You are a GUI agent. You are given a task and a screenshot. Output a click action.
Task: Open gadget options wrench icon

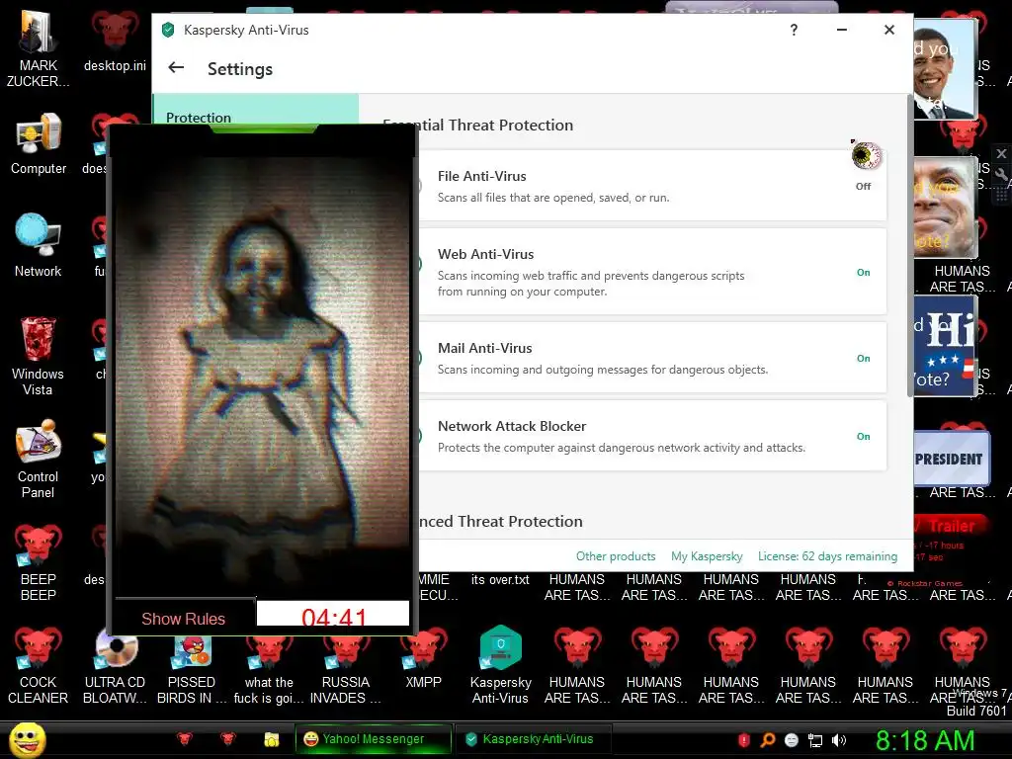click(1001, 174)
